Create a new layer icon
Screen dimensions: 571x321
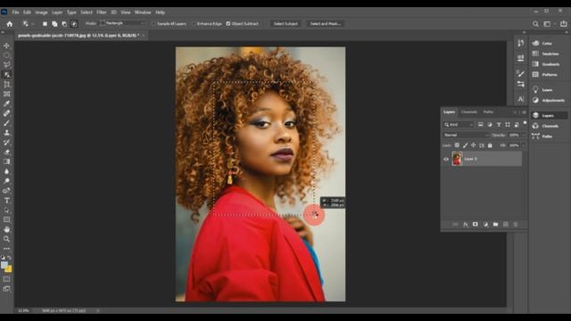pyautogui.click(x=506, y=225)
